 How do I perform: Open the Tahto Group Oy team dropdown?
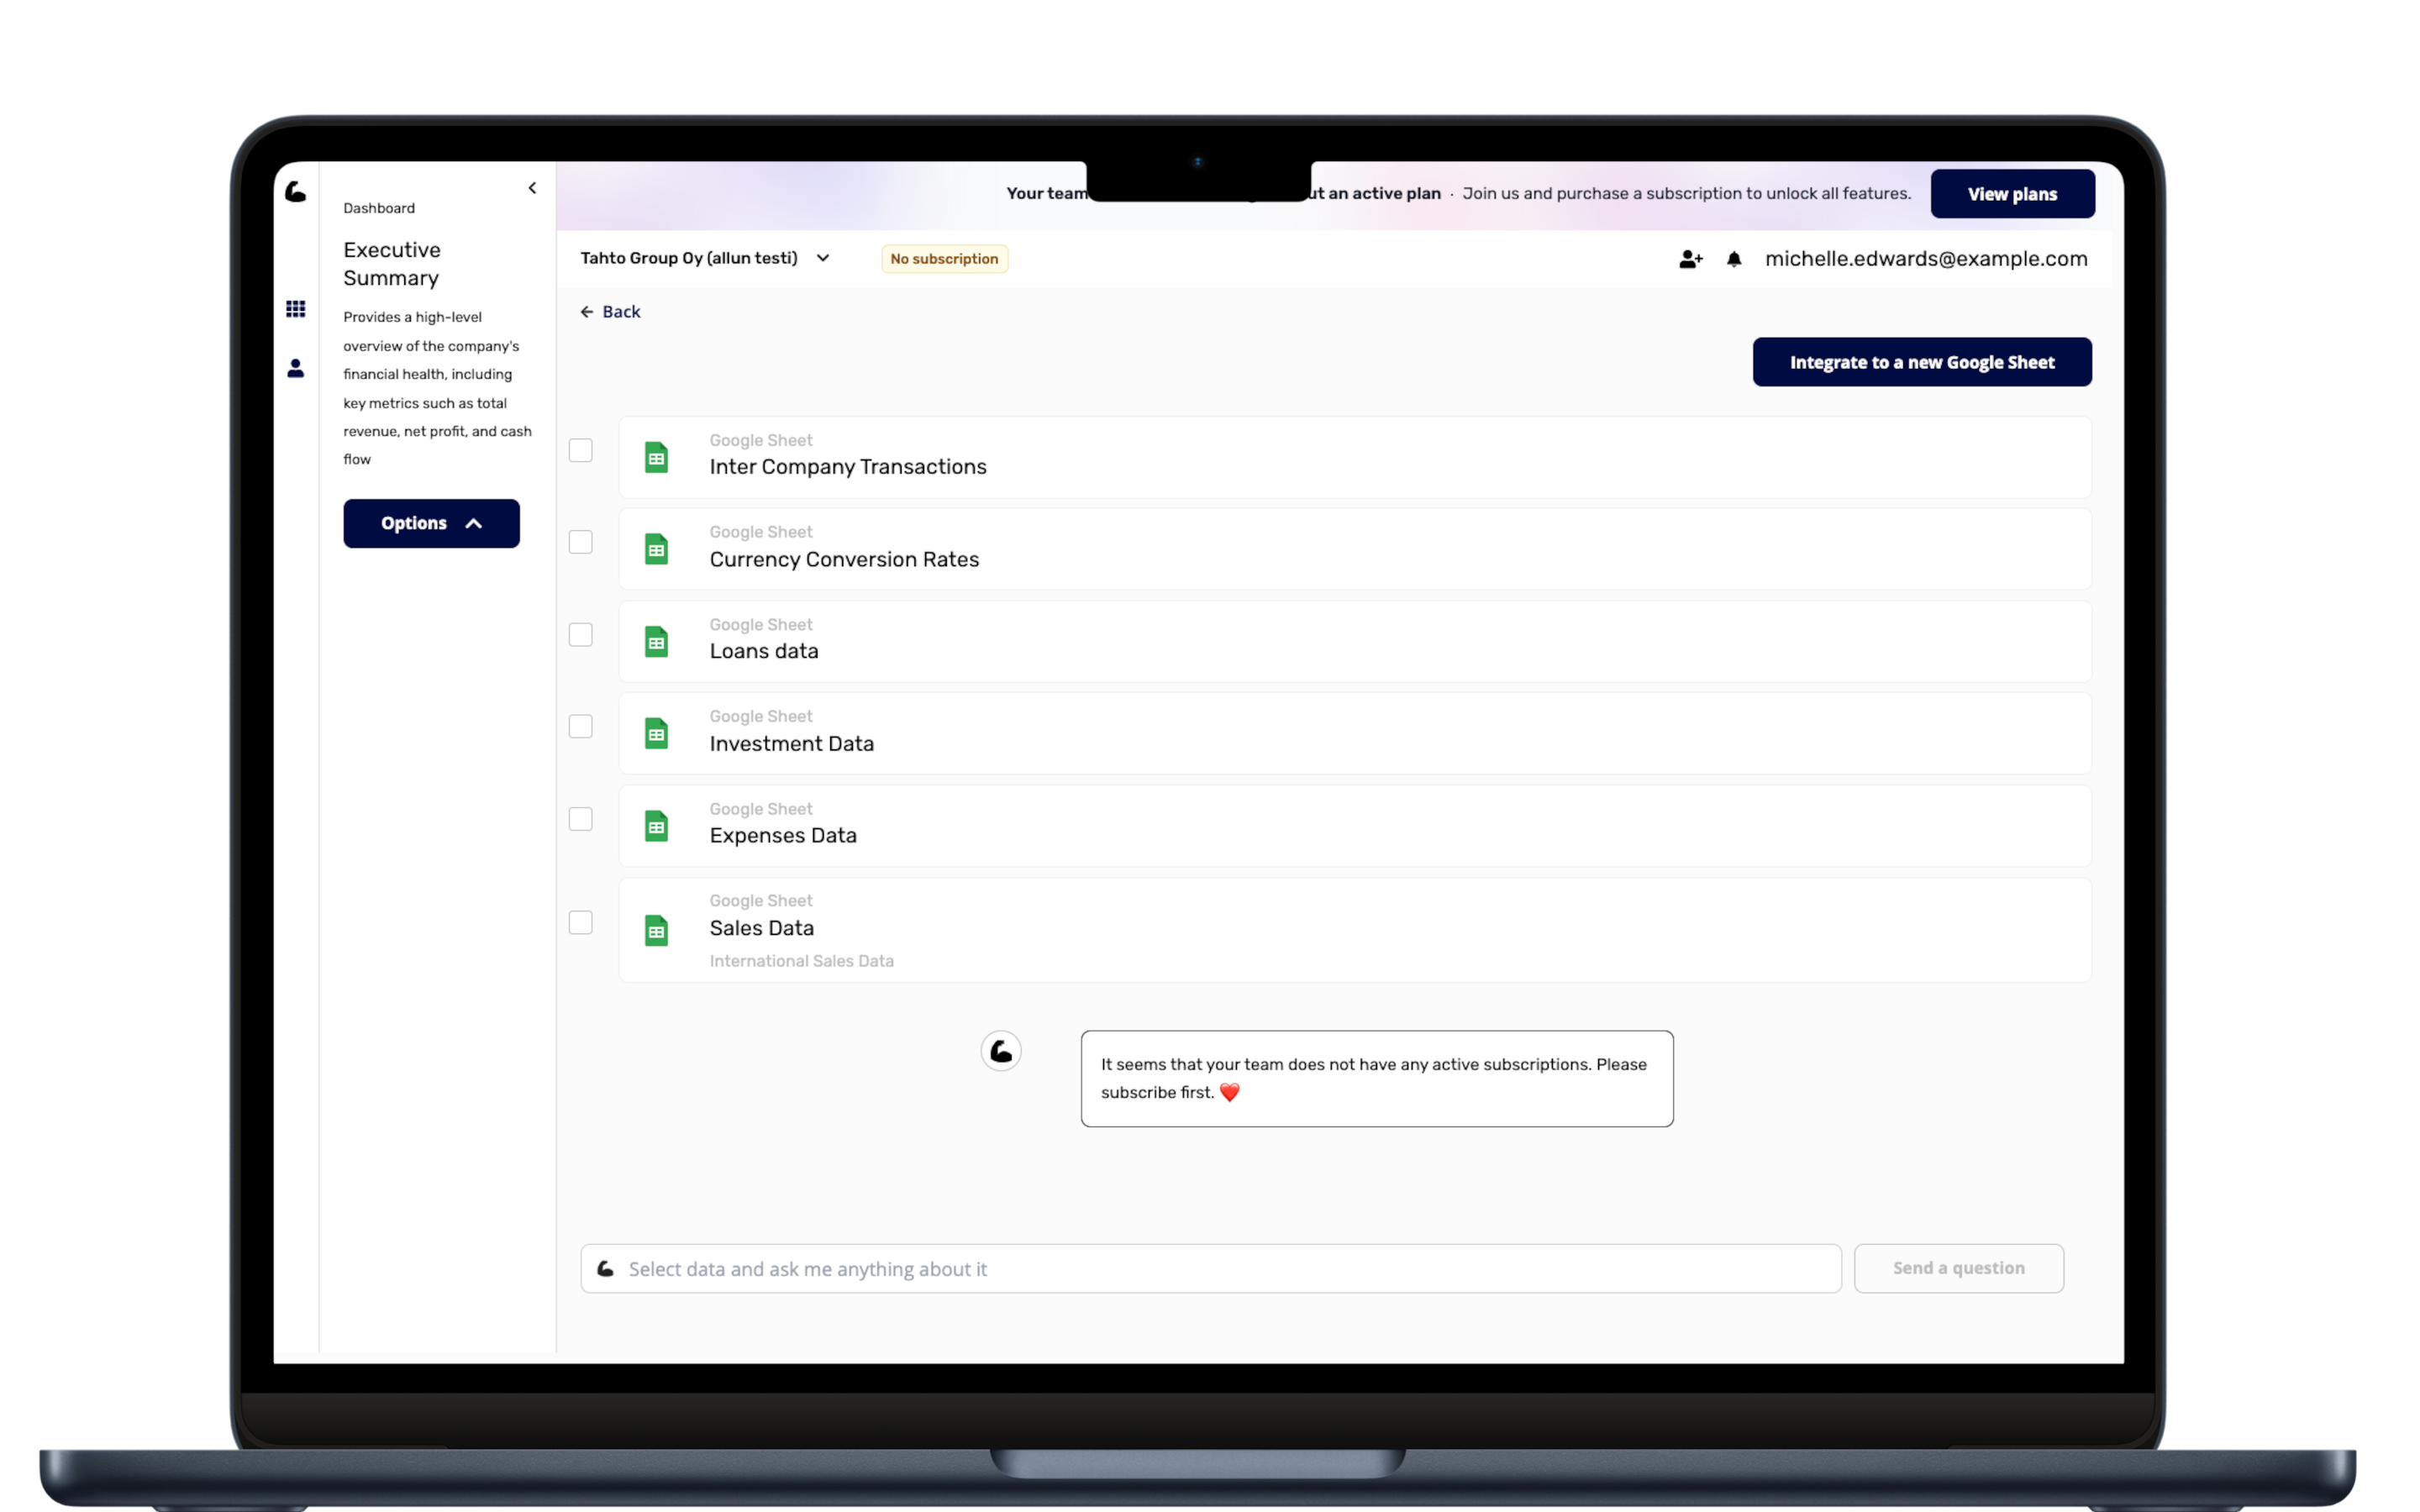click(x=705, y=258)
